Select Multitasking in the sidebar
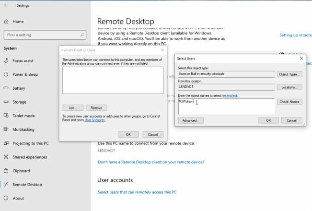 (23, 129)
